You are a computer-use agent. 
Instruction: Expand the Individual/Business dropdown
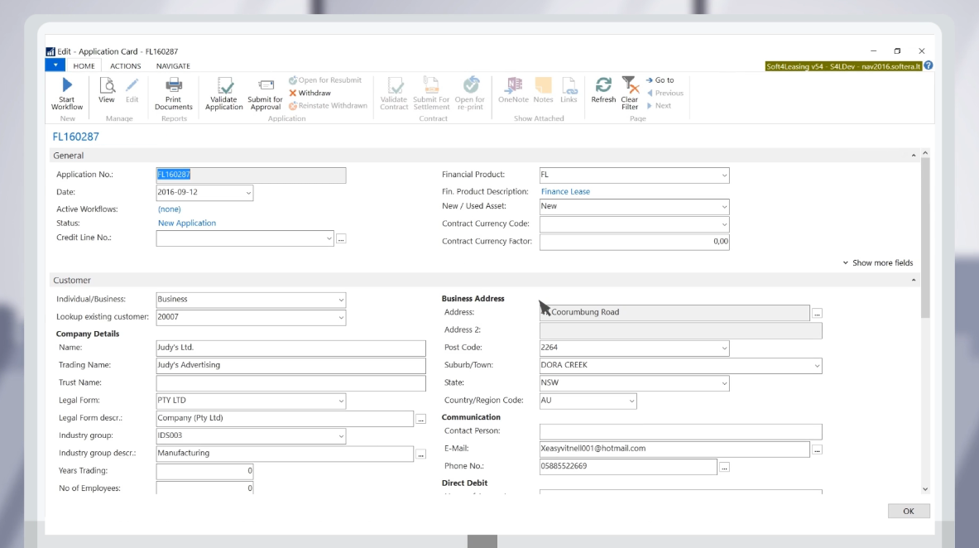point(340,300)
